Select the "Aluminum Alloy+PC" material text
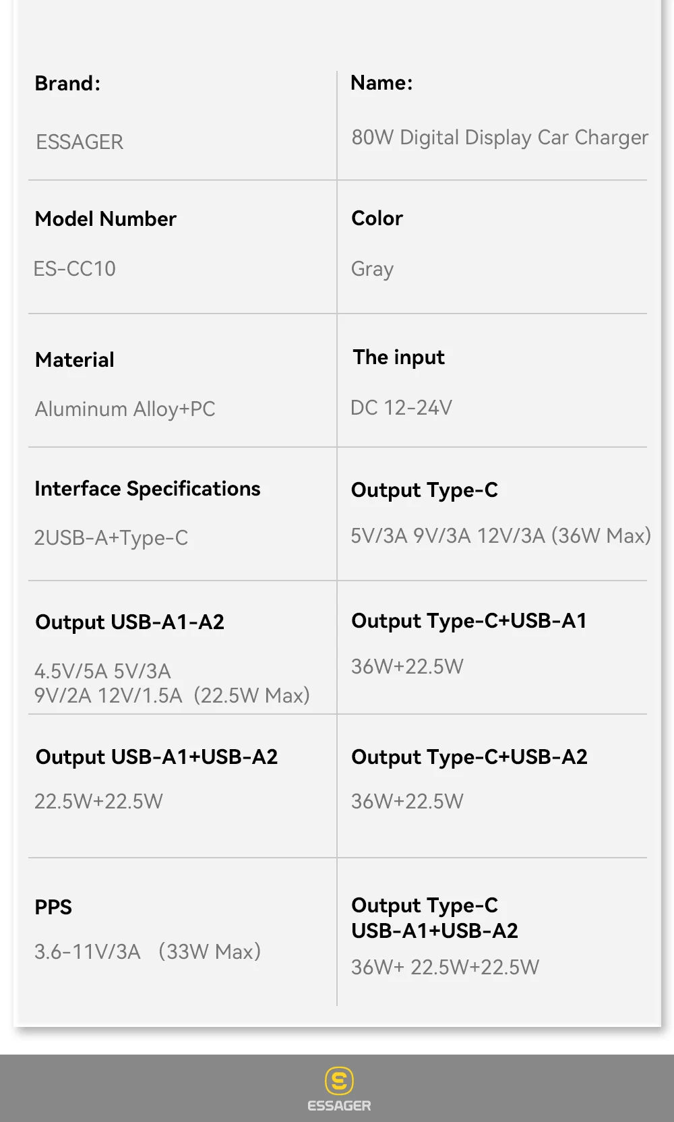The height and width of the screenshot is (1122, 674). [125, 409]
